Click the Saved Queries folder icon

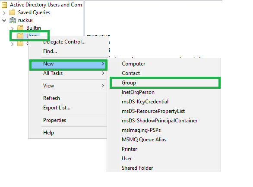12,12
